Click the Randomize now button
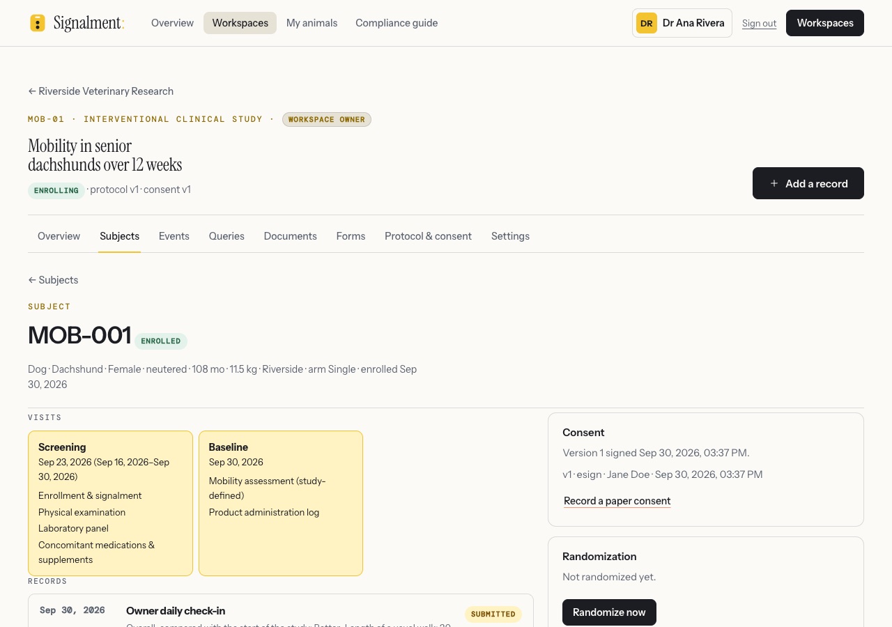This screenshot has width=892, height=627. coord(609,612)
